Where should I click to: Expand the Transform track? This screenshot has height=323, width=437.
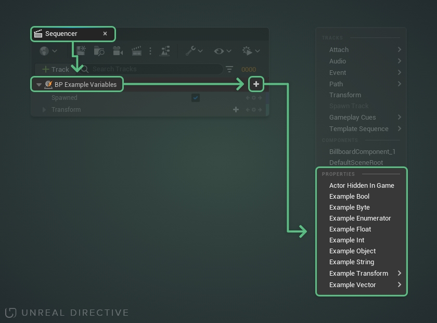pyautogui.click(x=43, y=110)
